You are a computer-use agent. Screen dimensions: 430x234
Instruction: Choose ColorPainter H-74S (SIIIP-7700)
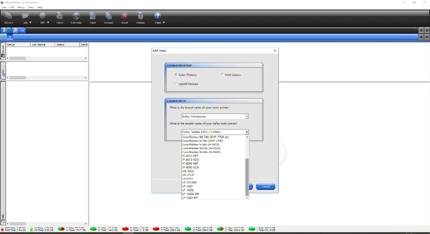pos(214,141)
